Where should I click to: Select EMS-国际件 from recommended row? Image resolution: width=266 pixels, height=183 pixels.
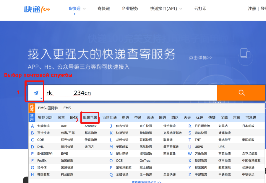click(48, 108)
